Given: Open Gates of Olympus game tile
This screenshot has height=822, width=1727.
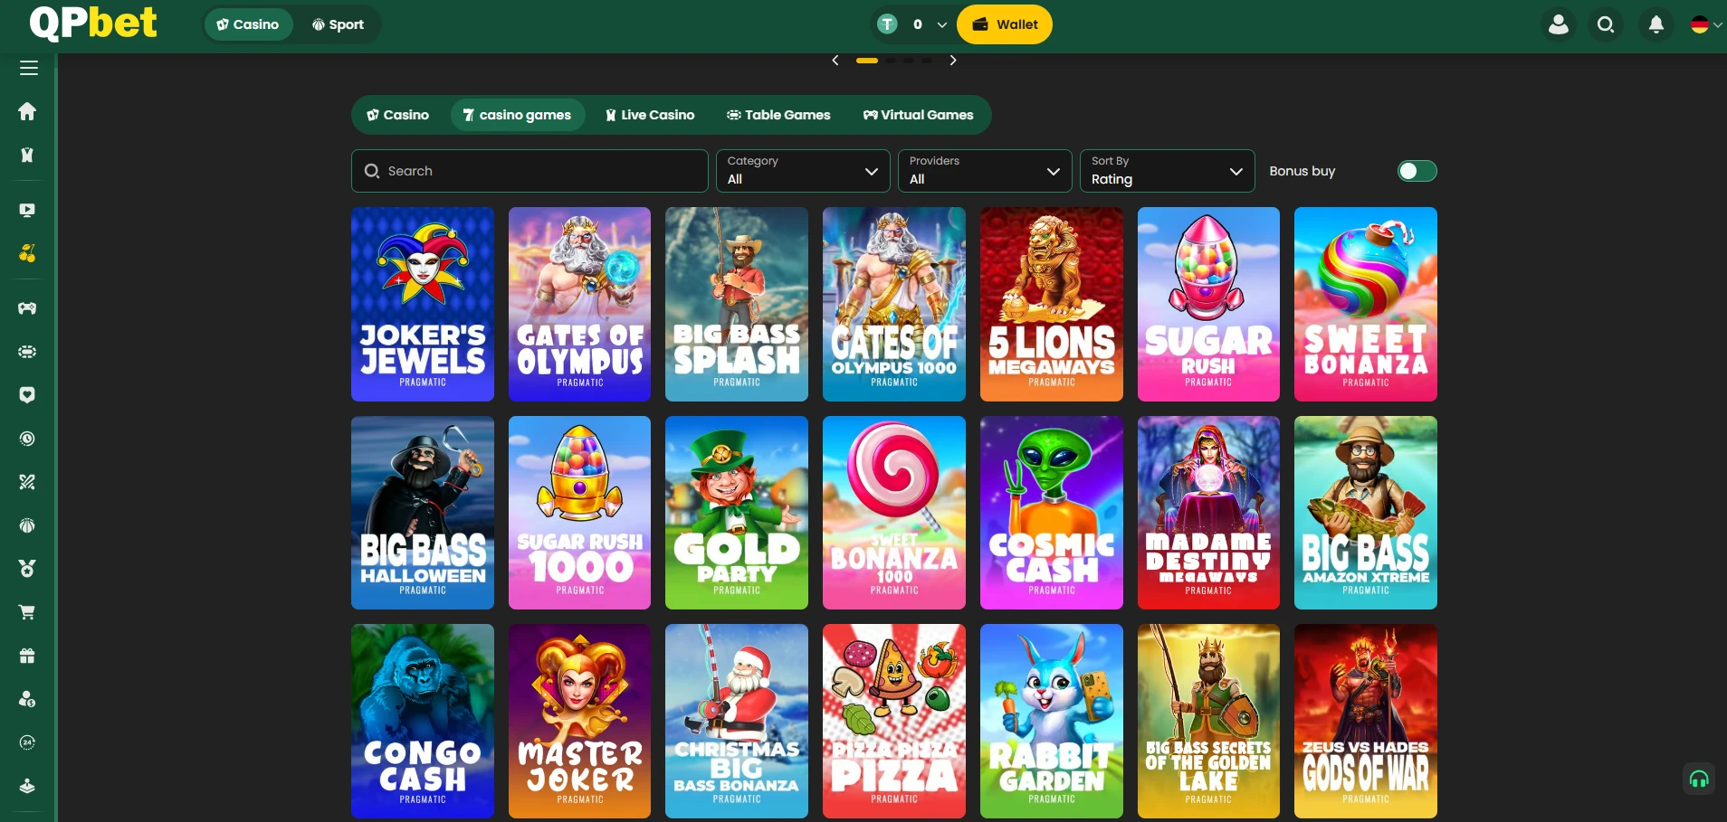Looking at the screenshot, I should coord(579,304).
